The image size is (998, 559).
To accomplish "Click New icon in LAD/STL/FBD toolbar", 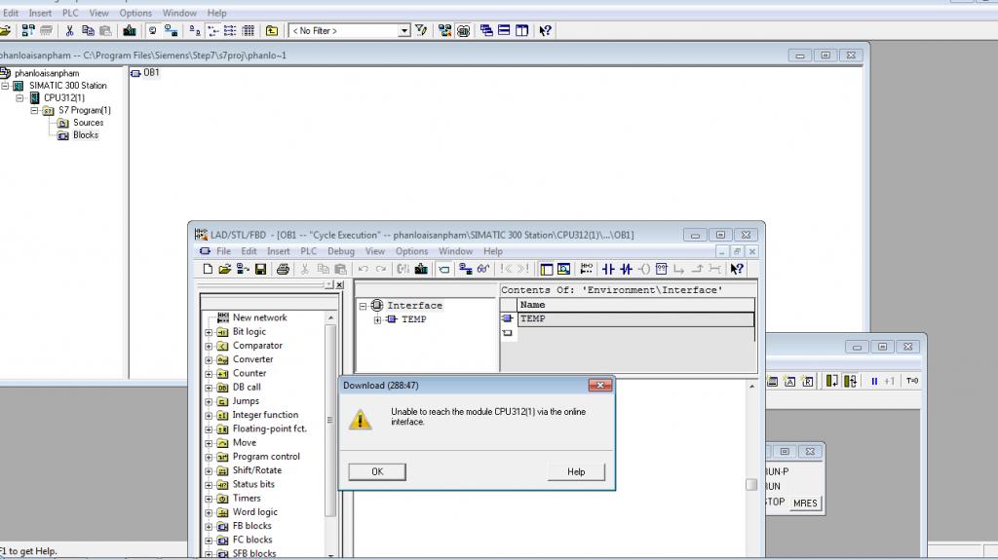I will 208,269.
